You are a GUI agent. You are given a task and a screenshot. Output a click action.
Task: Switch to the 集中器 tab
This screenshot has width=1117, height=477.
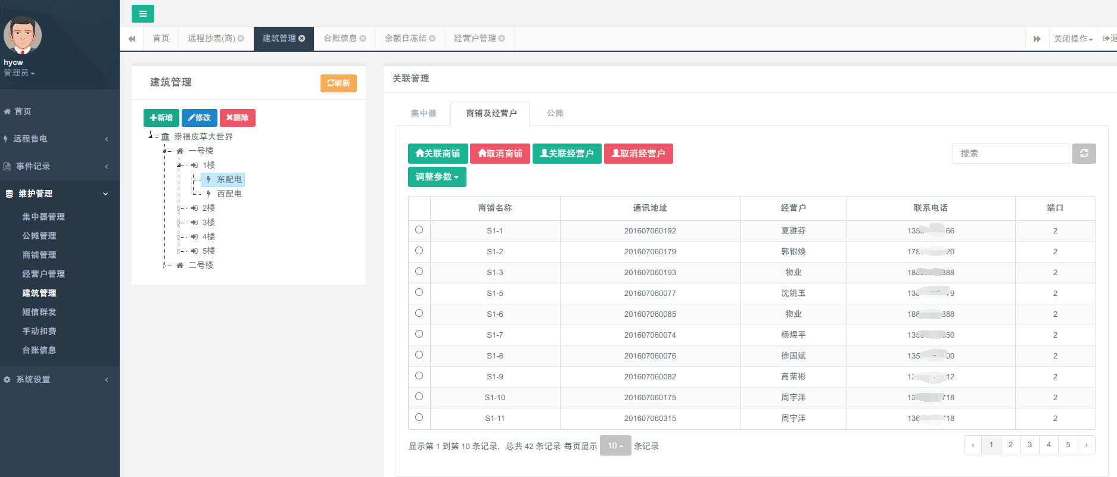pos(424,113)
